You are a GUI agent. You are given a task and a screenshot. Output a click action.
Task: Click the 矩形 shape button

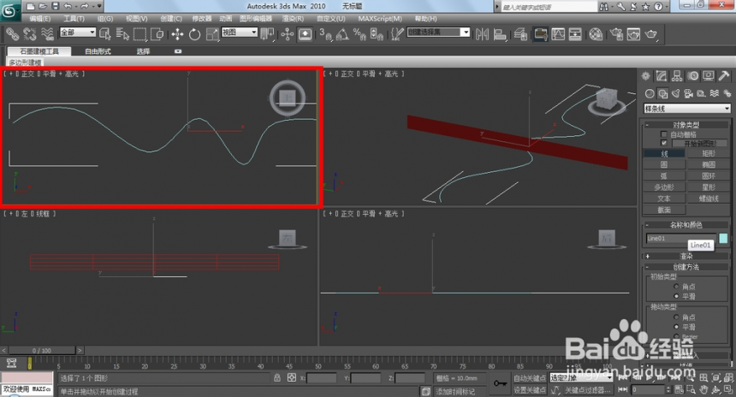(x=709, y=153)
